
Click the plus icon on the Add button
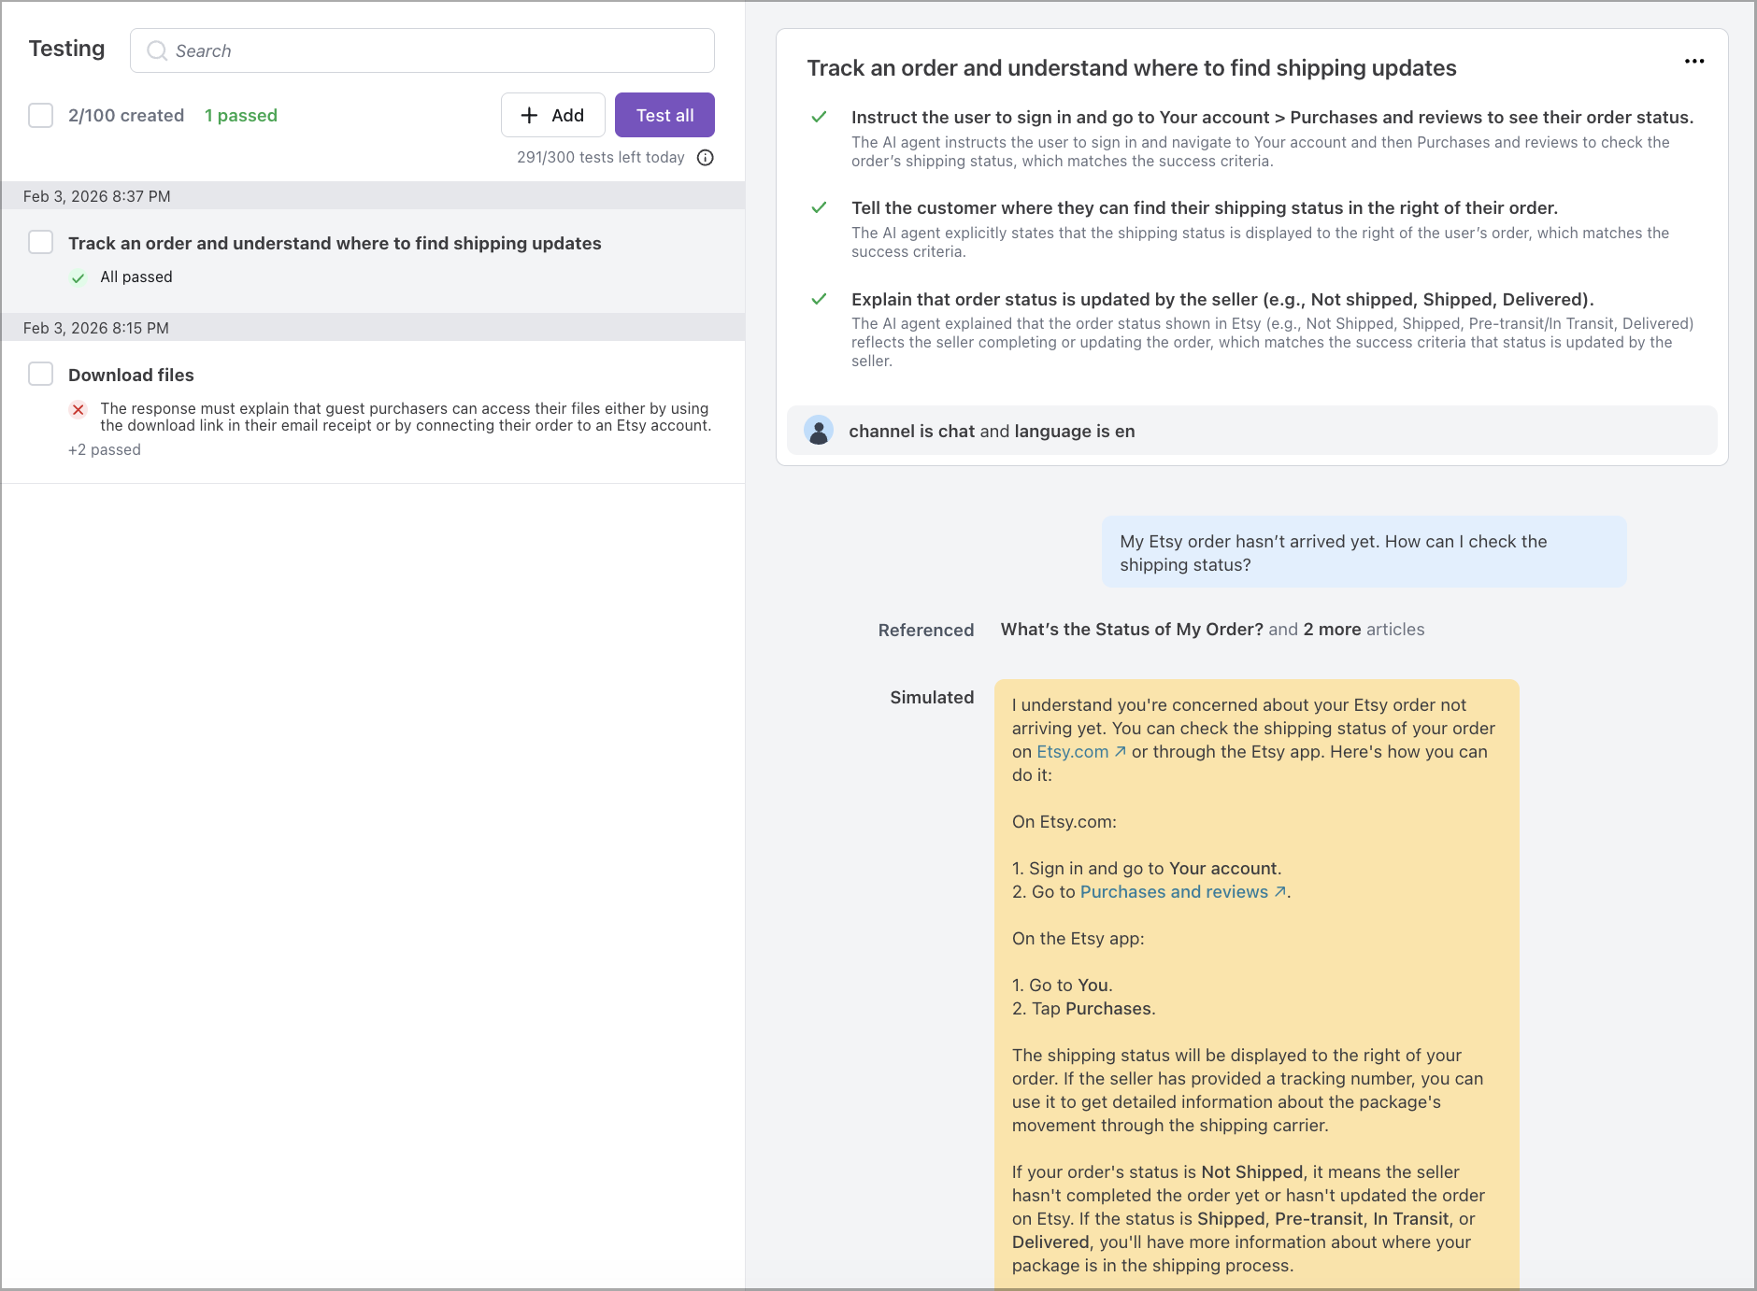tap(529, 115)
